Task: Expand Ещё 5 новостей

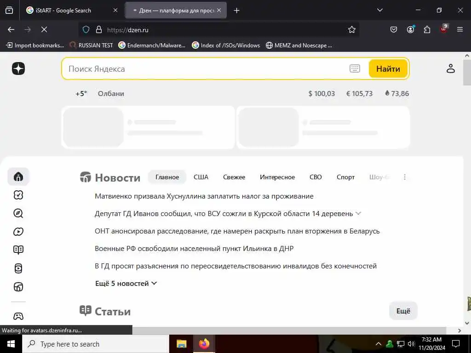Action: (126, 283)
